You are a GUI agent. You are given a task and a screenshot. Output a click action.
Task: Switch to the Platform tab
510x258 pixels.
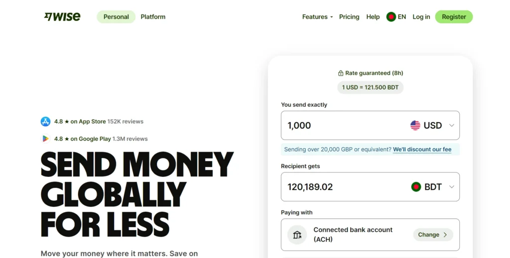(153, 17)
